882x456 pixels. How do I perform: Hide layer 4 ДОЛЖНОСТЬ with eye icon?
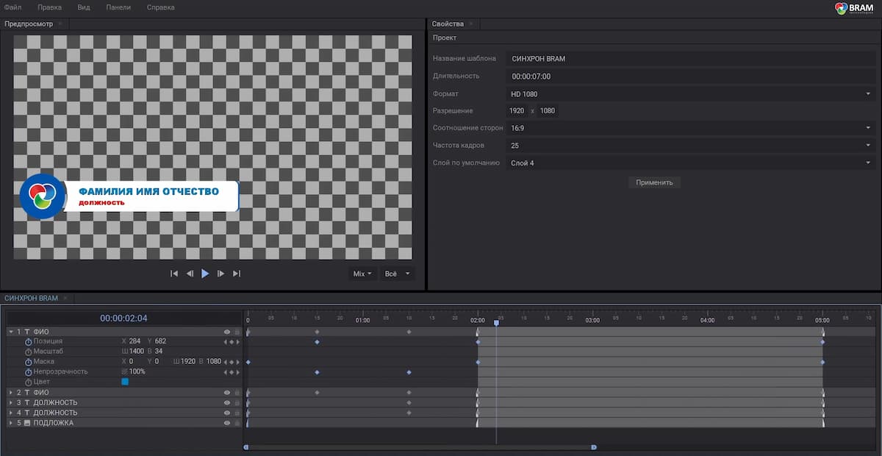227,413
